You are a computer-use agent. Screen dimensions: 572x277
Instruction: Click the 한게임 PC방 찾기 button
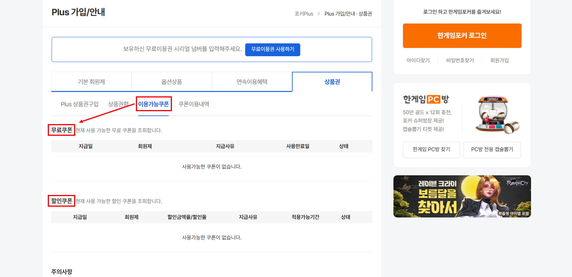[x=431, y=150]
